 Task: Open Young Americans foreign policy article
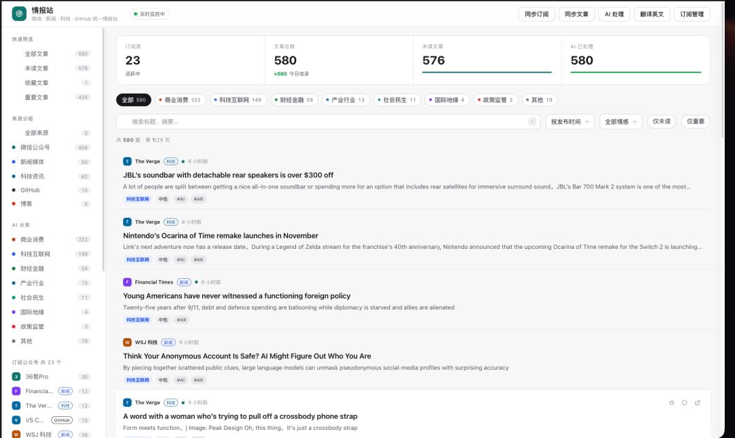click(237, 296)
